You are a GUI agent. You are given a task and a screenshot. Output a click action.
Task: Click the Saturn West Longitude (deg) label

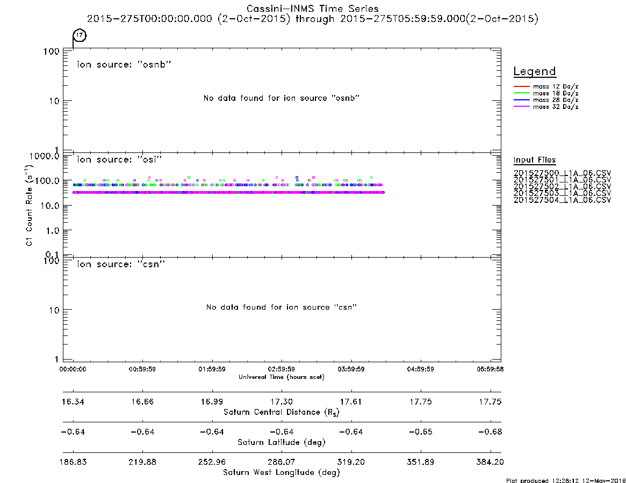tap(282, 473)
